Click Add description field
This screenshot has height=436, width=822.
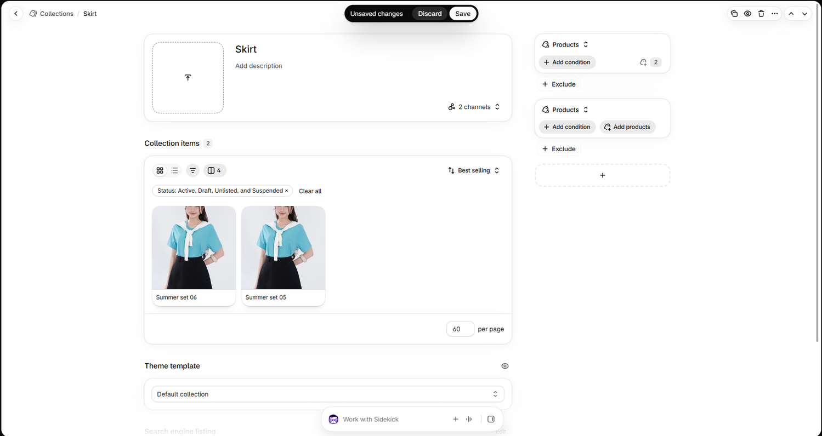point(259,66)
